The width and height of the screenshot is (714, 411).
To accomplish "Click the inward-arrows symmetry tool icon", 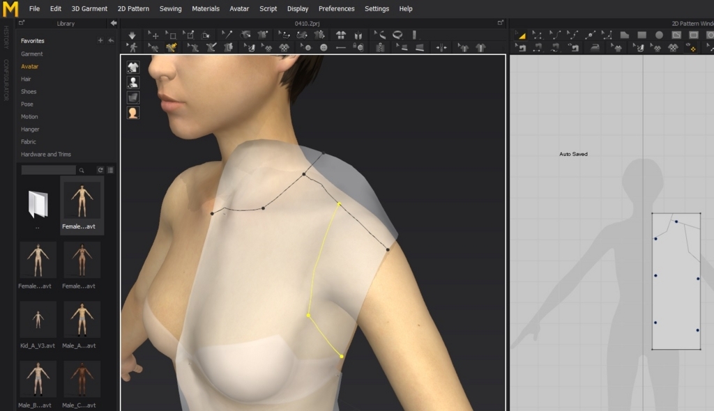I will tap(441, 47).
